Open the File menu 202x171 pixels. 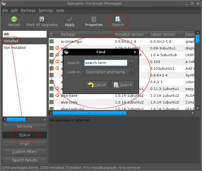click(x=5, y=10)
